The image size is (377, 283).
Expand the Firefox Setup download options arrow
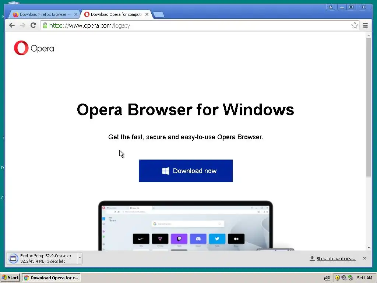coord(80,258)
